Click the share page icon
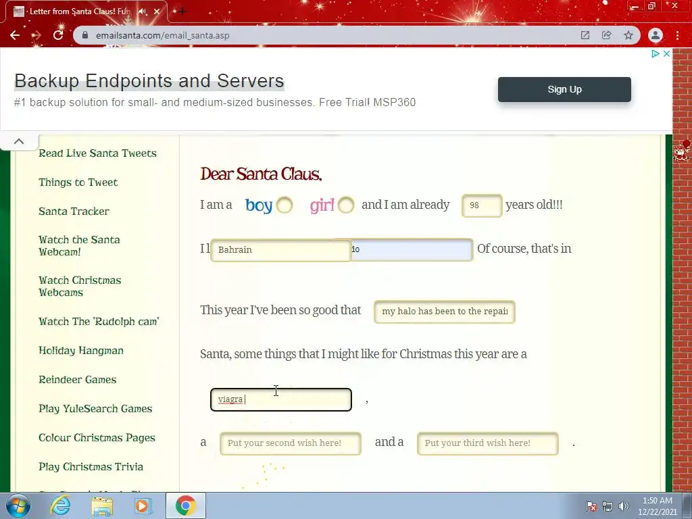 pos(607,35)
